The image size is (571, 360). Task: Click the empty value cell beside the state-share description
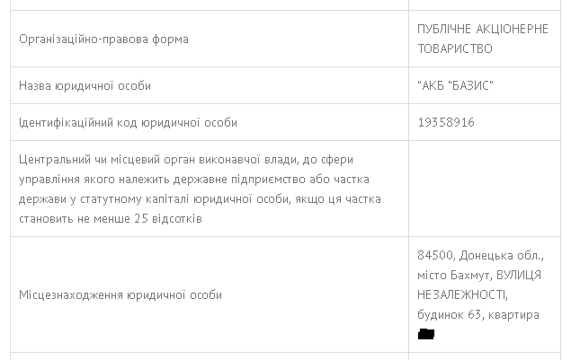[x=484, y=189]
